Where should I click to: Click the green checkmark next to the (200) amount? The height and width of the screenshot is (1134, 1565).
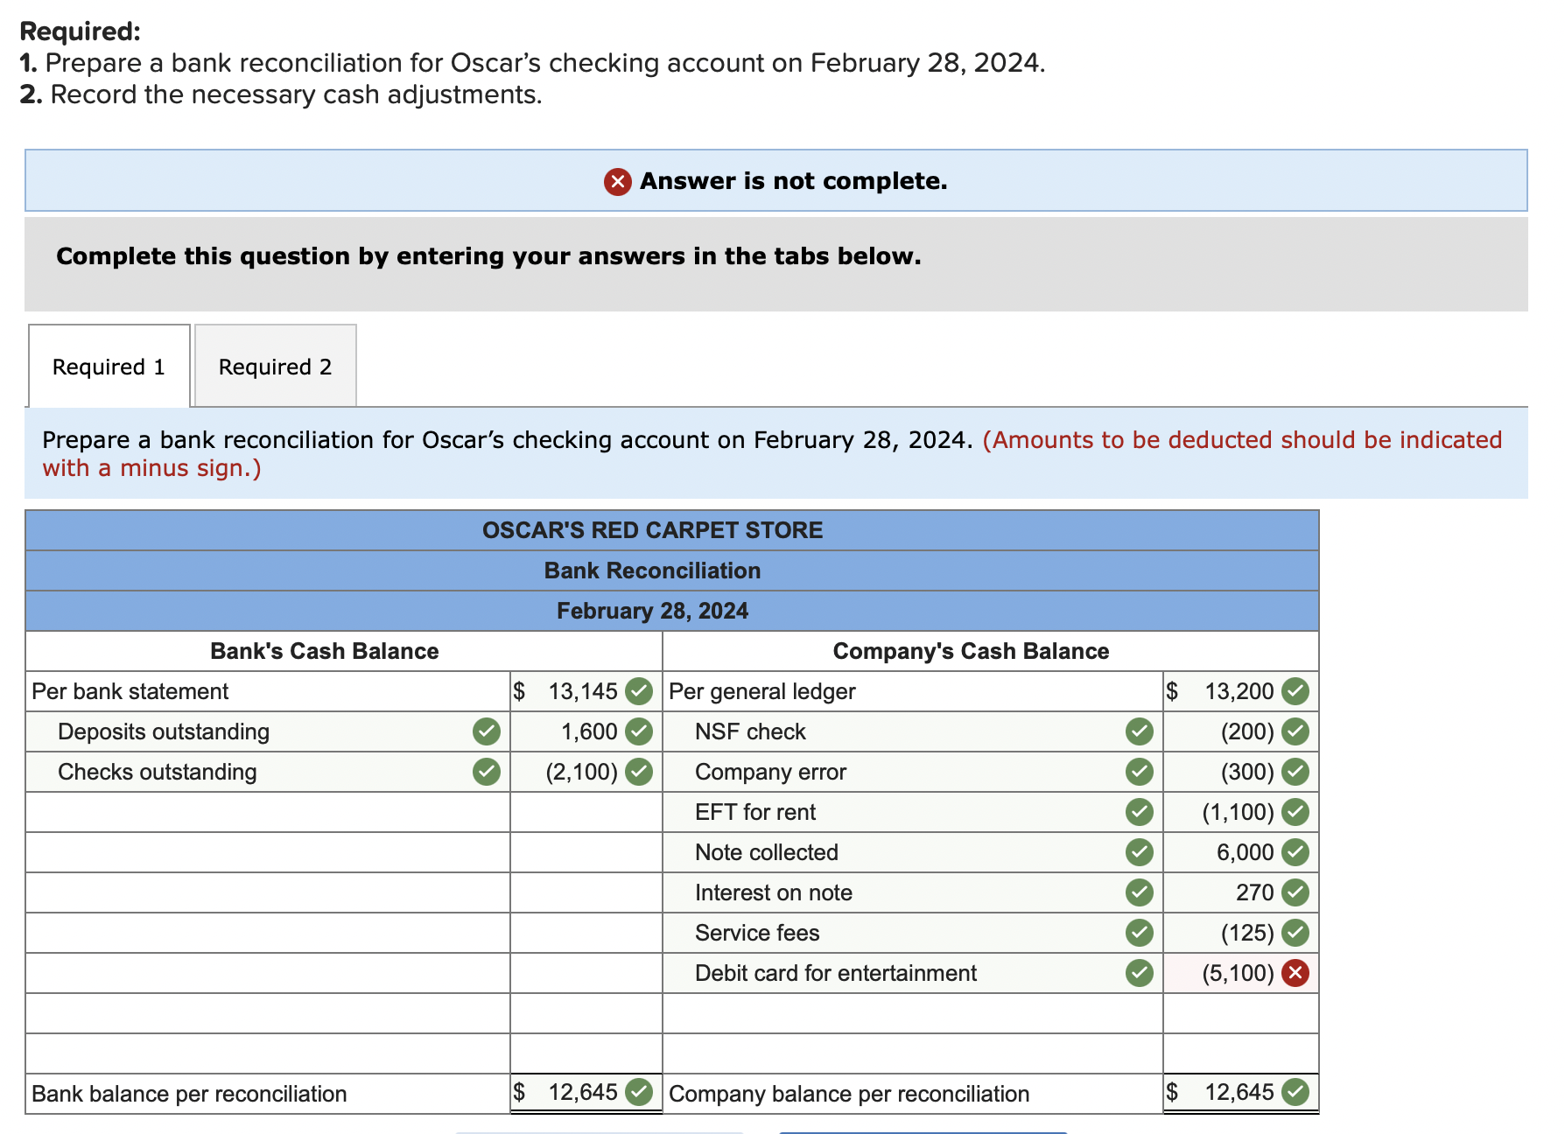pyautogui.click(x=1295, y=731)
